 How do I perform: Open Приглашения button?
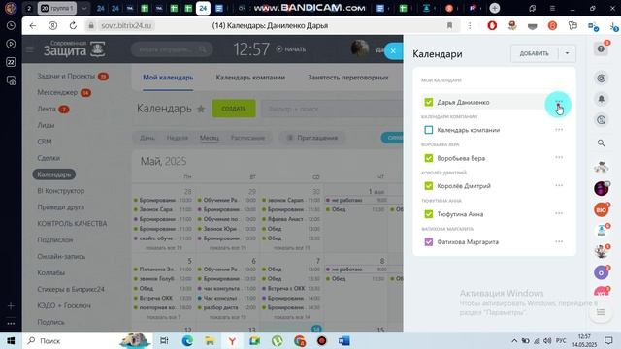312,138
